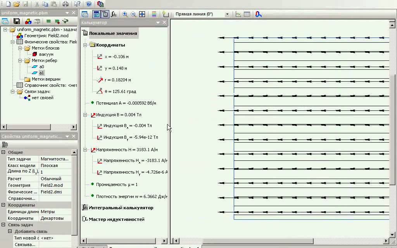Open Help with the question mark icon
The height and width of the screenshot is (248, 397).
pos(89,4)
